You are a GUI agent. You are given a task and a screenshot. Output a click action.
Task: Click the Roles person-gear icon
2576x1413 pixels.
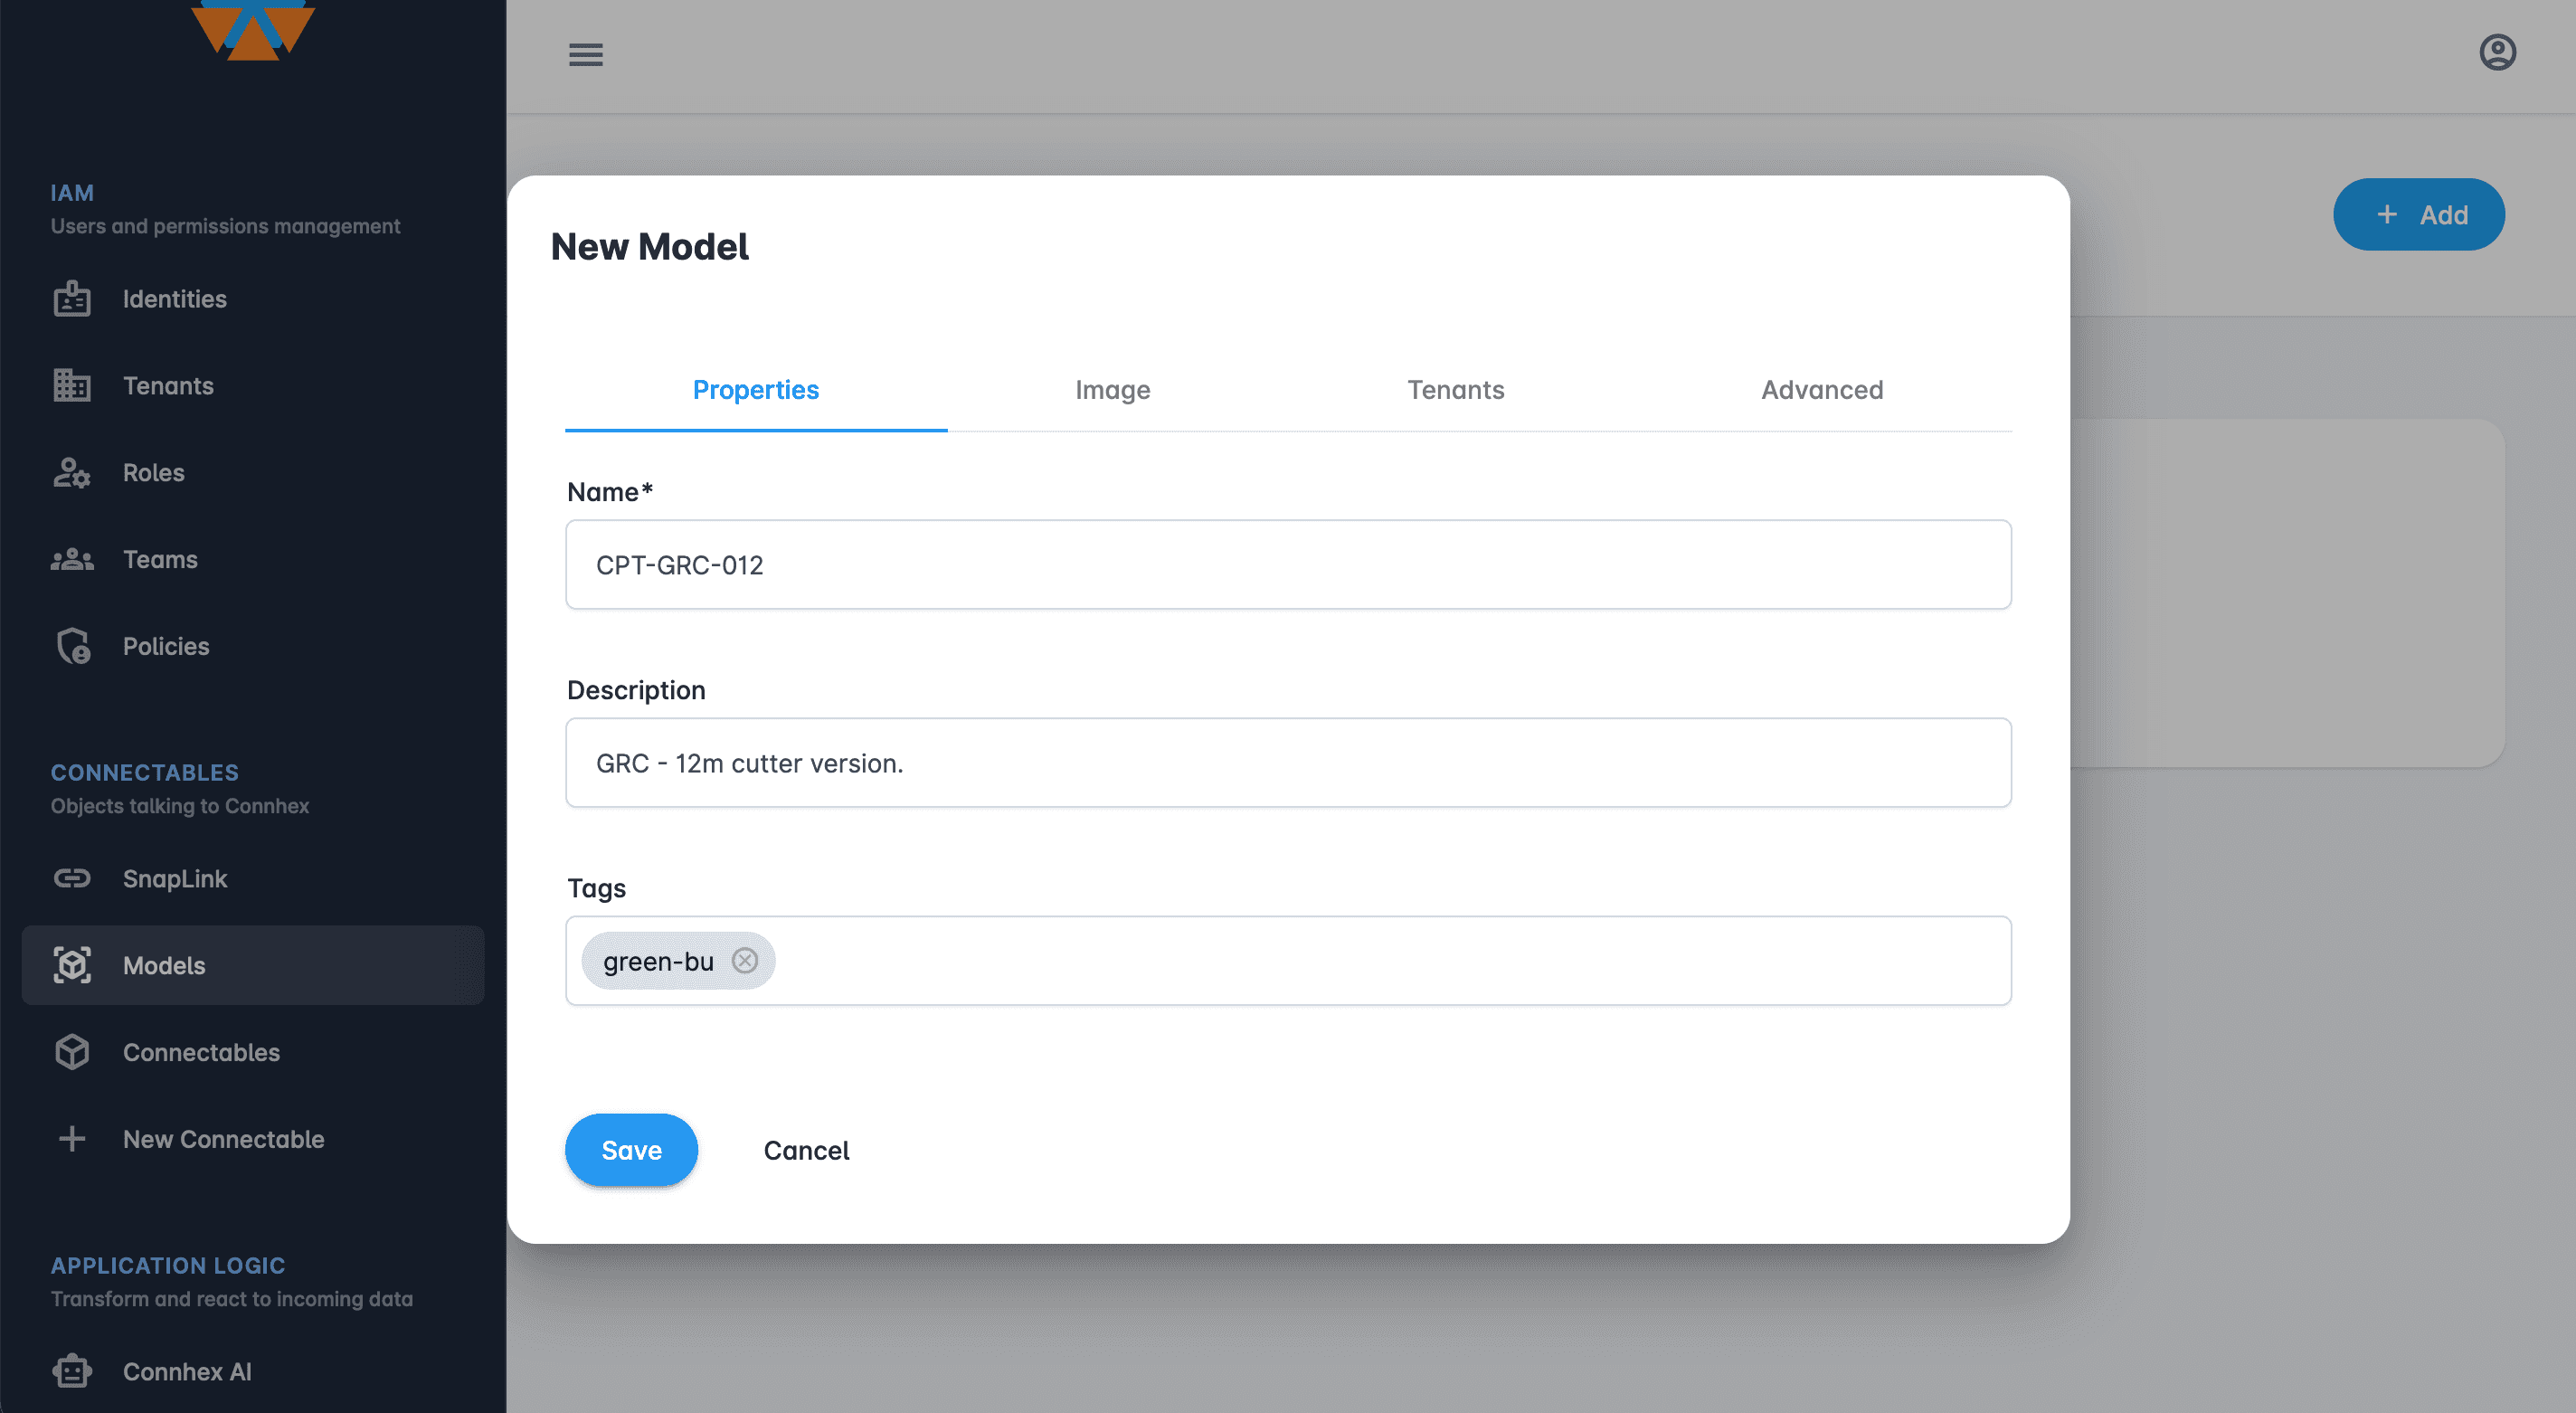click(x=72, y=473)
